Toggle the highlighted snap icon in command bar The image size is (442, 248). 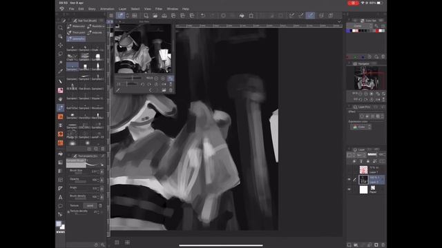tap(310, 15)
